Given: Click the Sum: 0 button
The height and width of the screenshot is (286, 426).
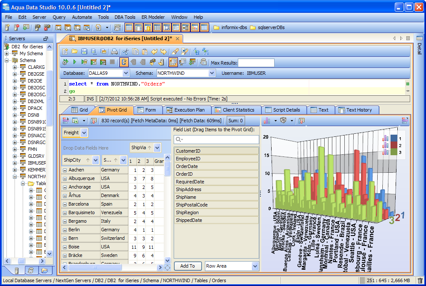Looking at the screenshot, I should click(x=236, y=121).
